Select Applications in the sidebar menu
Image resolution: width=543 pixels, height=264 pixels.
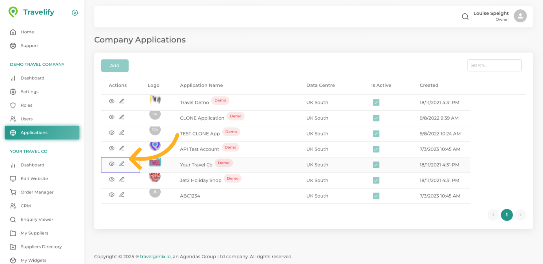34,132
